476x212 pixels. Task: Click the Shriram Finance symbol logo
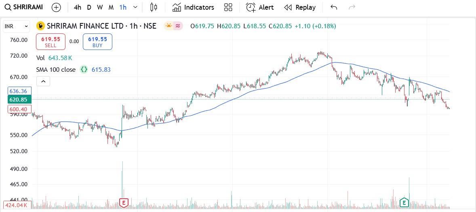click(40, 26)
